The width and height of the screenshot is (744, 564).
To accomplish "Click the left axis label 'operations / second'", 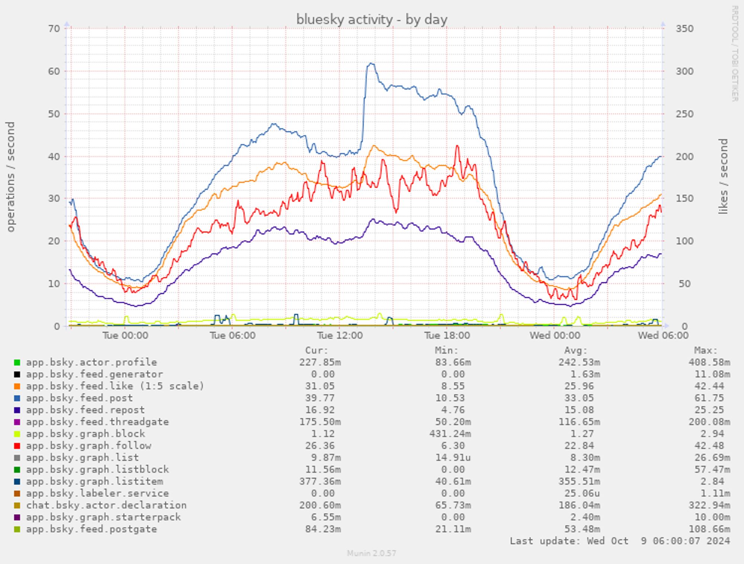I will pos(10,177).
